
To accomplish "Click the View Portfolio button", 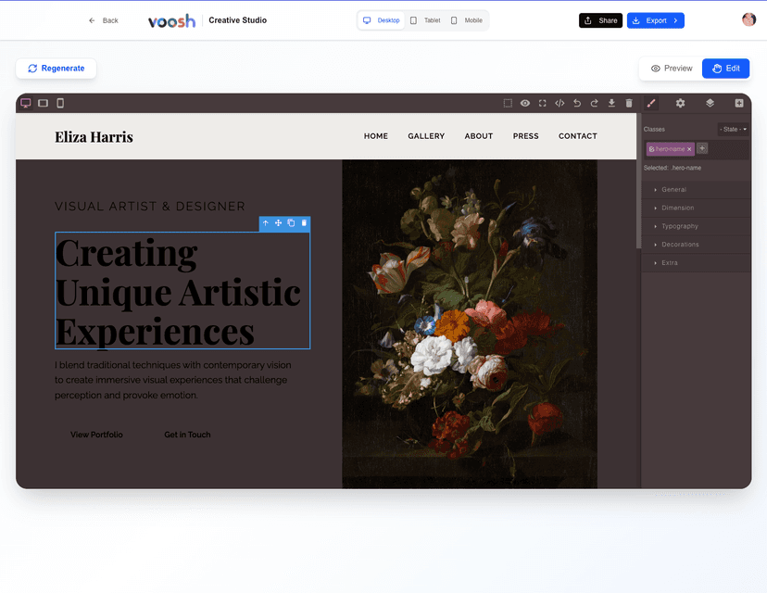I will point(96,435).
